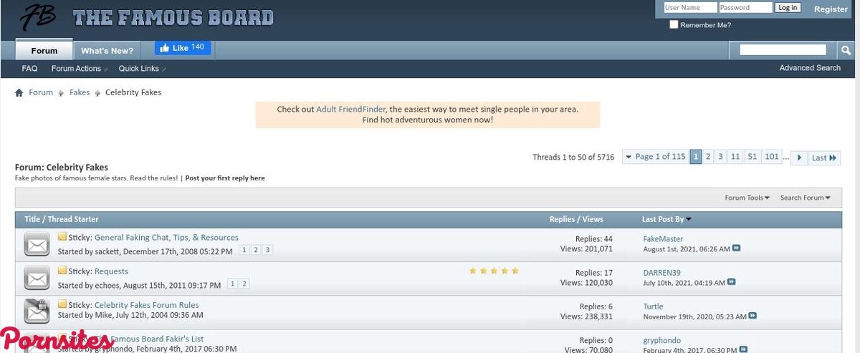Click the magnifier search icon
This screenshot has height=353, width=860.
(x=846, y=50)
